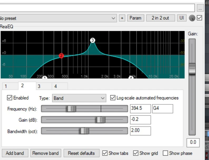Switch to band tab 1
This screenshot has height=160, width=209.
point(6,86)
